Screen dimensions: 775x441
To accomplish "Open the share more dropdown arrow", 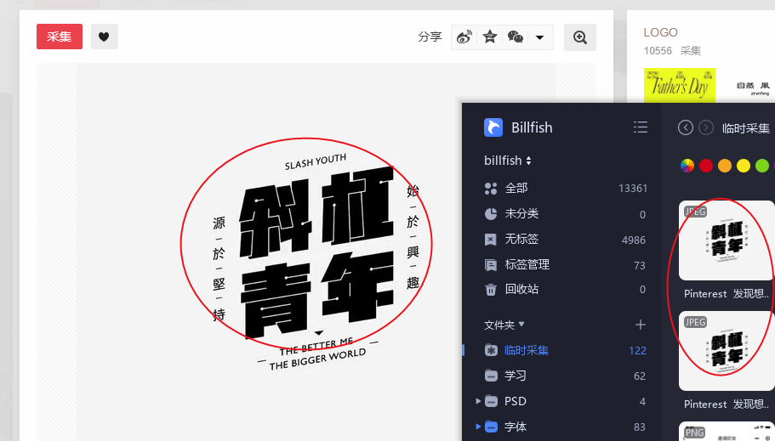I will (x=539, y=37).
